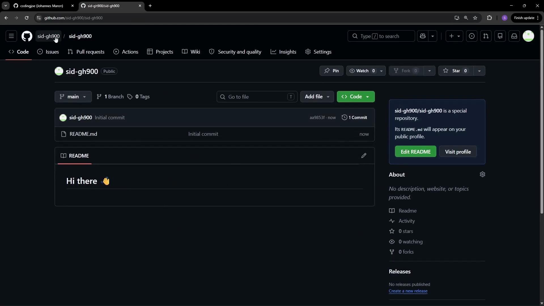
Task: View the 1 Branch link
Action: 110,97
